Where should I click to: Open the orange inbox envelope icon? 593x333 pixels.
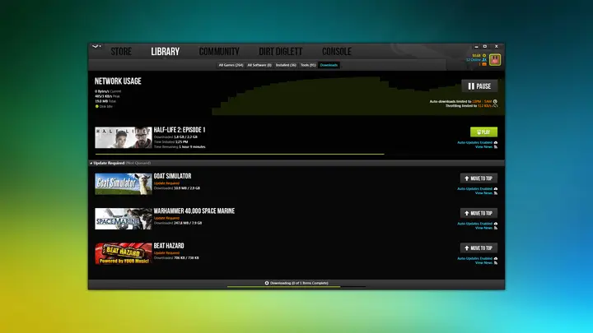(484, 64)
